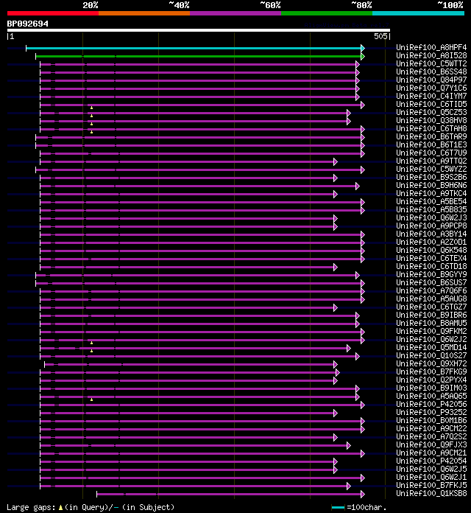Select the UniRef100_P93252 label
The height and width of the screenshot is (513, 471).
[431, 413]
